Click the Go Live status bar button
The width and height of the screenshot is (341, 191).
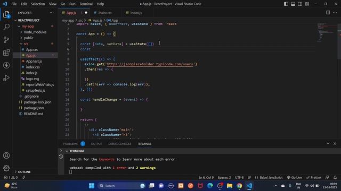pyautogui.click(x=295, y=177)
